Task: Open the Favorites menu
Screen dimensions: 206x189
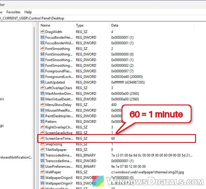Action: tap(14, 12)
